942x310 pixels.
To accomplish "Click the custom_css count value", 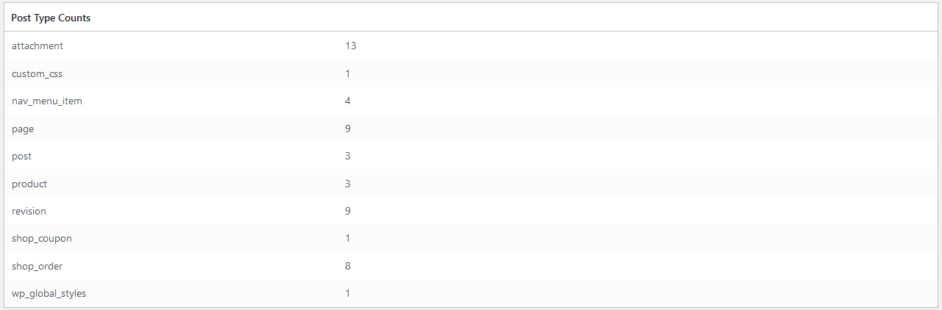I will [348, 73].
